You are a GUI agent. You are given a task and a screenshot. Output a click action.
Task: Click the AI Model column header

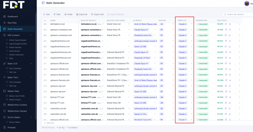click(x=137, y=20)
